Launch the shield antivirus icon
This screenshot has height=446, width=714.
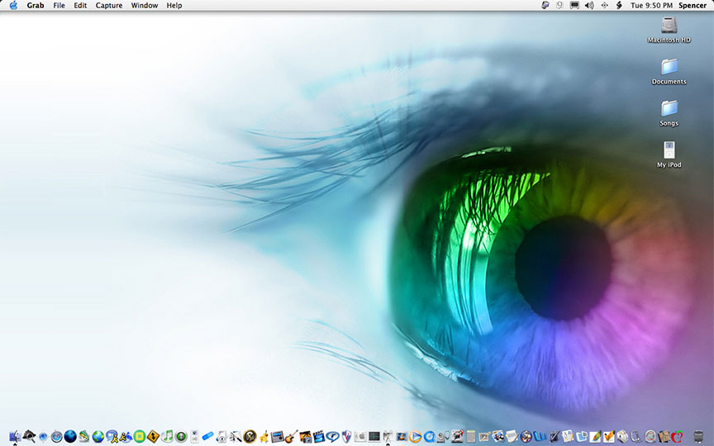(346, 437)
